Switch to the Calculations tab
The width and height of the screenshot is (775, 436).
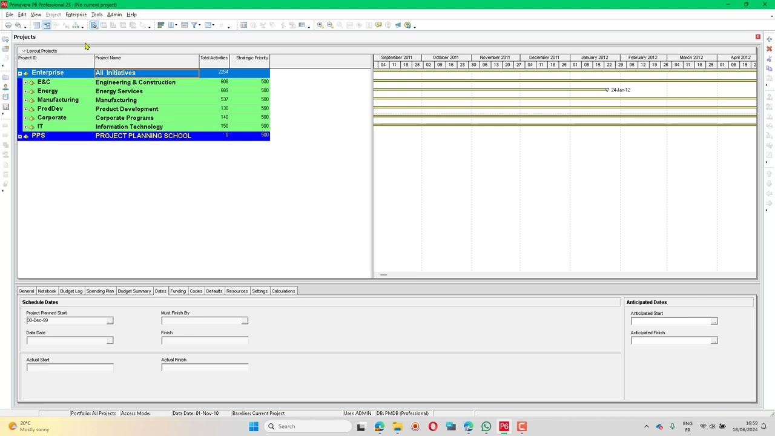(283, 291)
